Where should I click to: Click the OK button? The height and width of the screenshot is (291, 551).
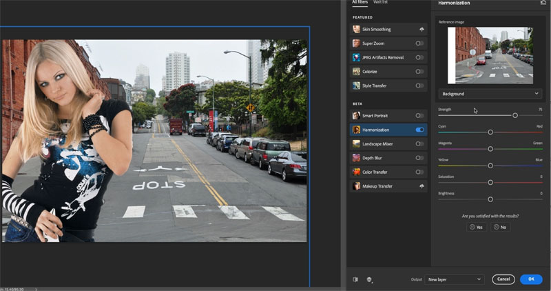(x=531, y=279)
